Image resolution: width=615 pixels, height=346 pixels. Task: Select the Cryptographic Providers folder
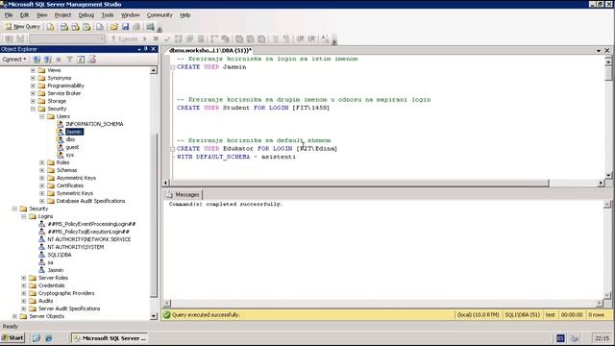pyautogui.click(x=66, y=293)
